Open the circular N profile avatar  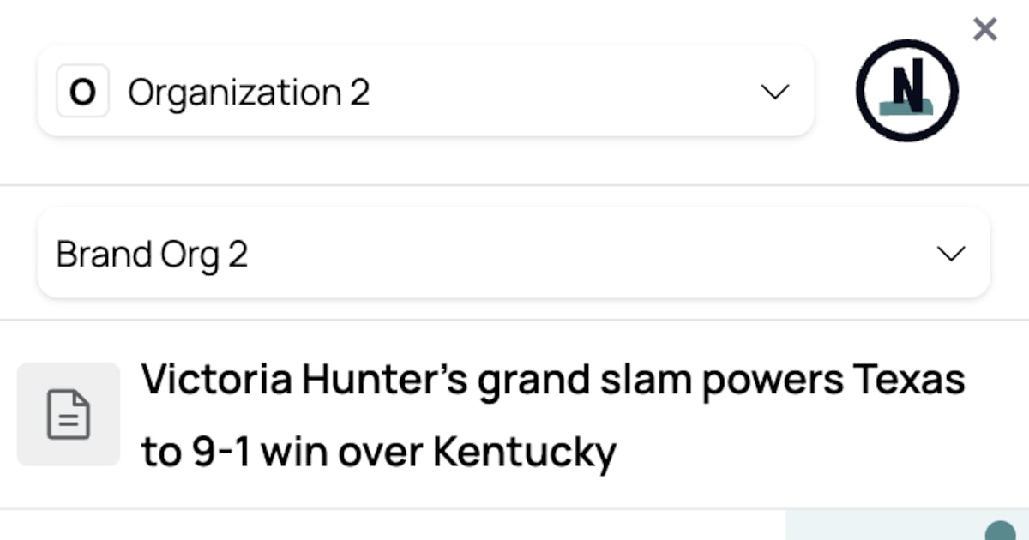point(906,90)
